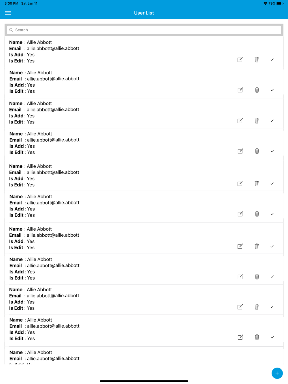Open the hamburger menu in the header

(x=8, y=13)
